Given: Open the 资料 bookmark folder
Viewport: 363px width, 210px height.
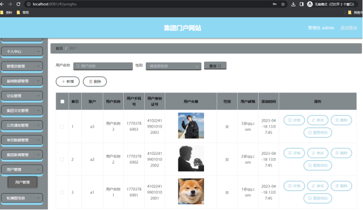Looking at the screenshot, I should coord(6,13).
